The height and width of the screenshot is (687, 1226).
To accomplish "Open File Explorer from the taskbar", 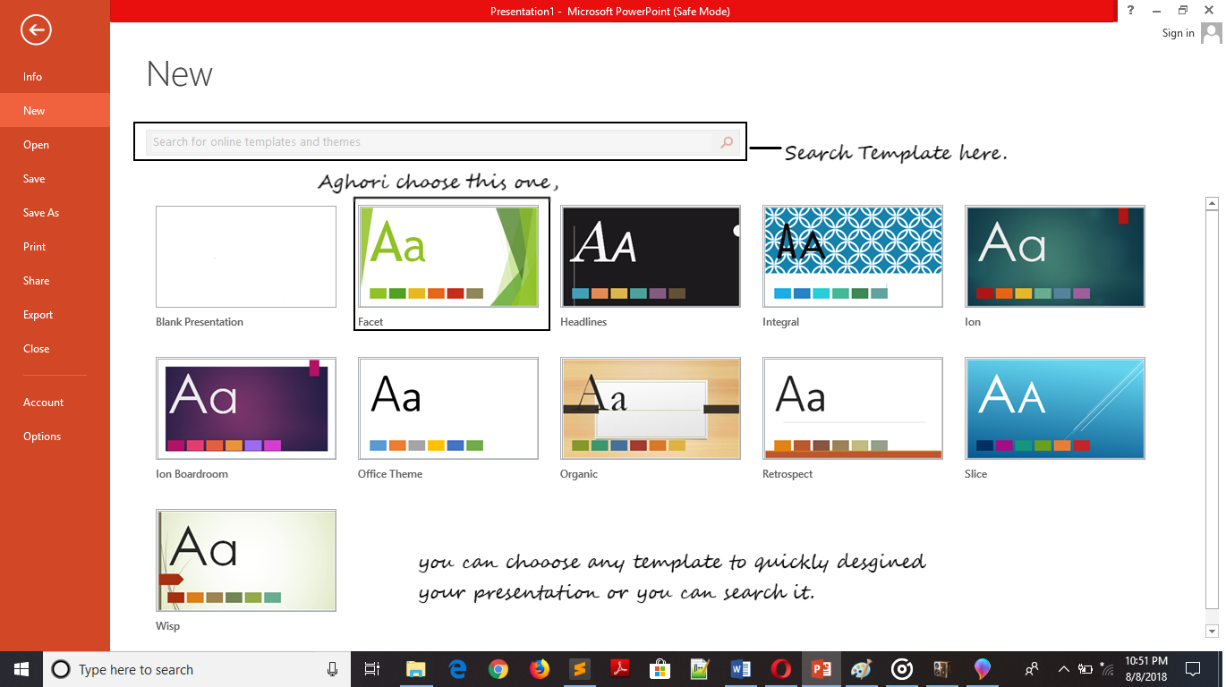I will 415,669.
